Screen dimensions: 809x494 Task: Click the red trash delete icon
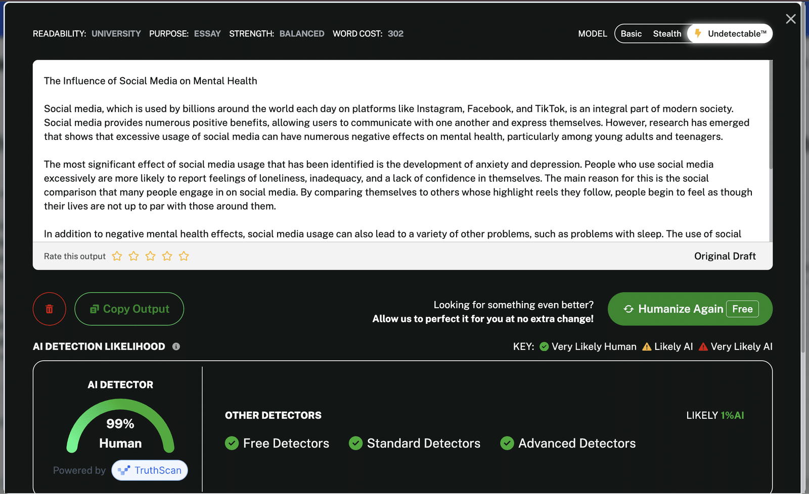50,309
